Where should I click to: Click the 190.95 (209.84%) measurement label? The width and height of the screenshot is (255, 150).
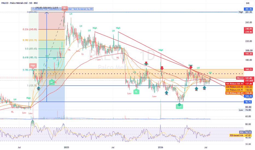point(47,8)
